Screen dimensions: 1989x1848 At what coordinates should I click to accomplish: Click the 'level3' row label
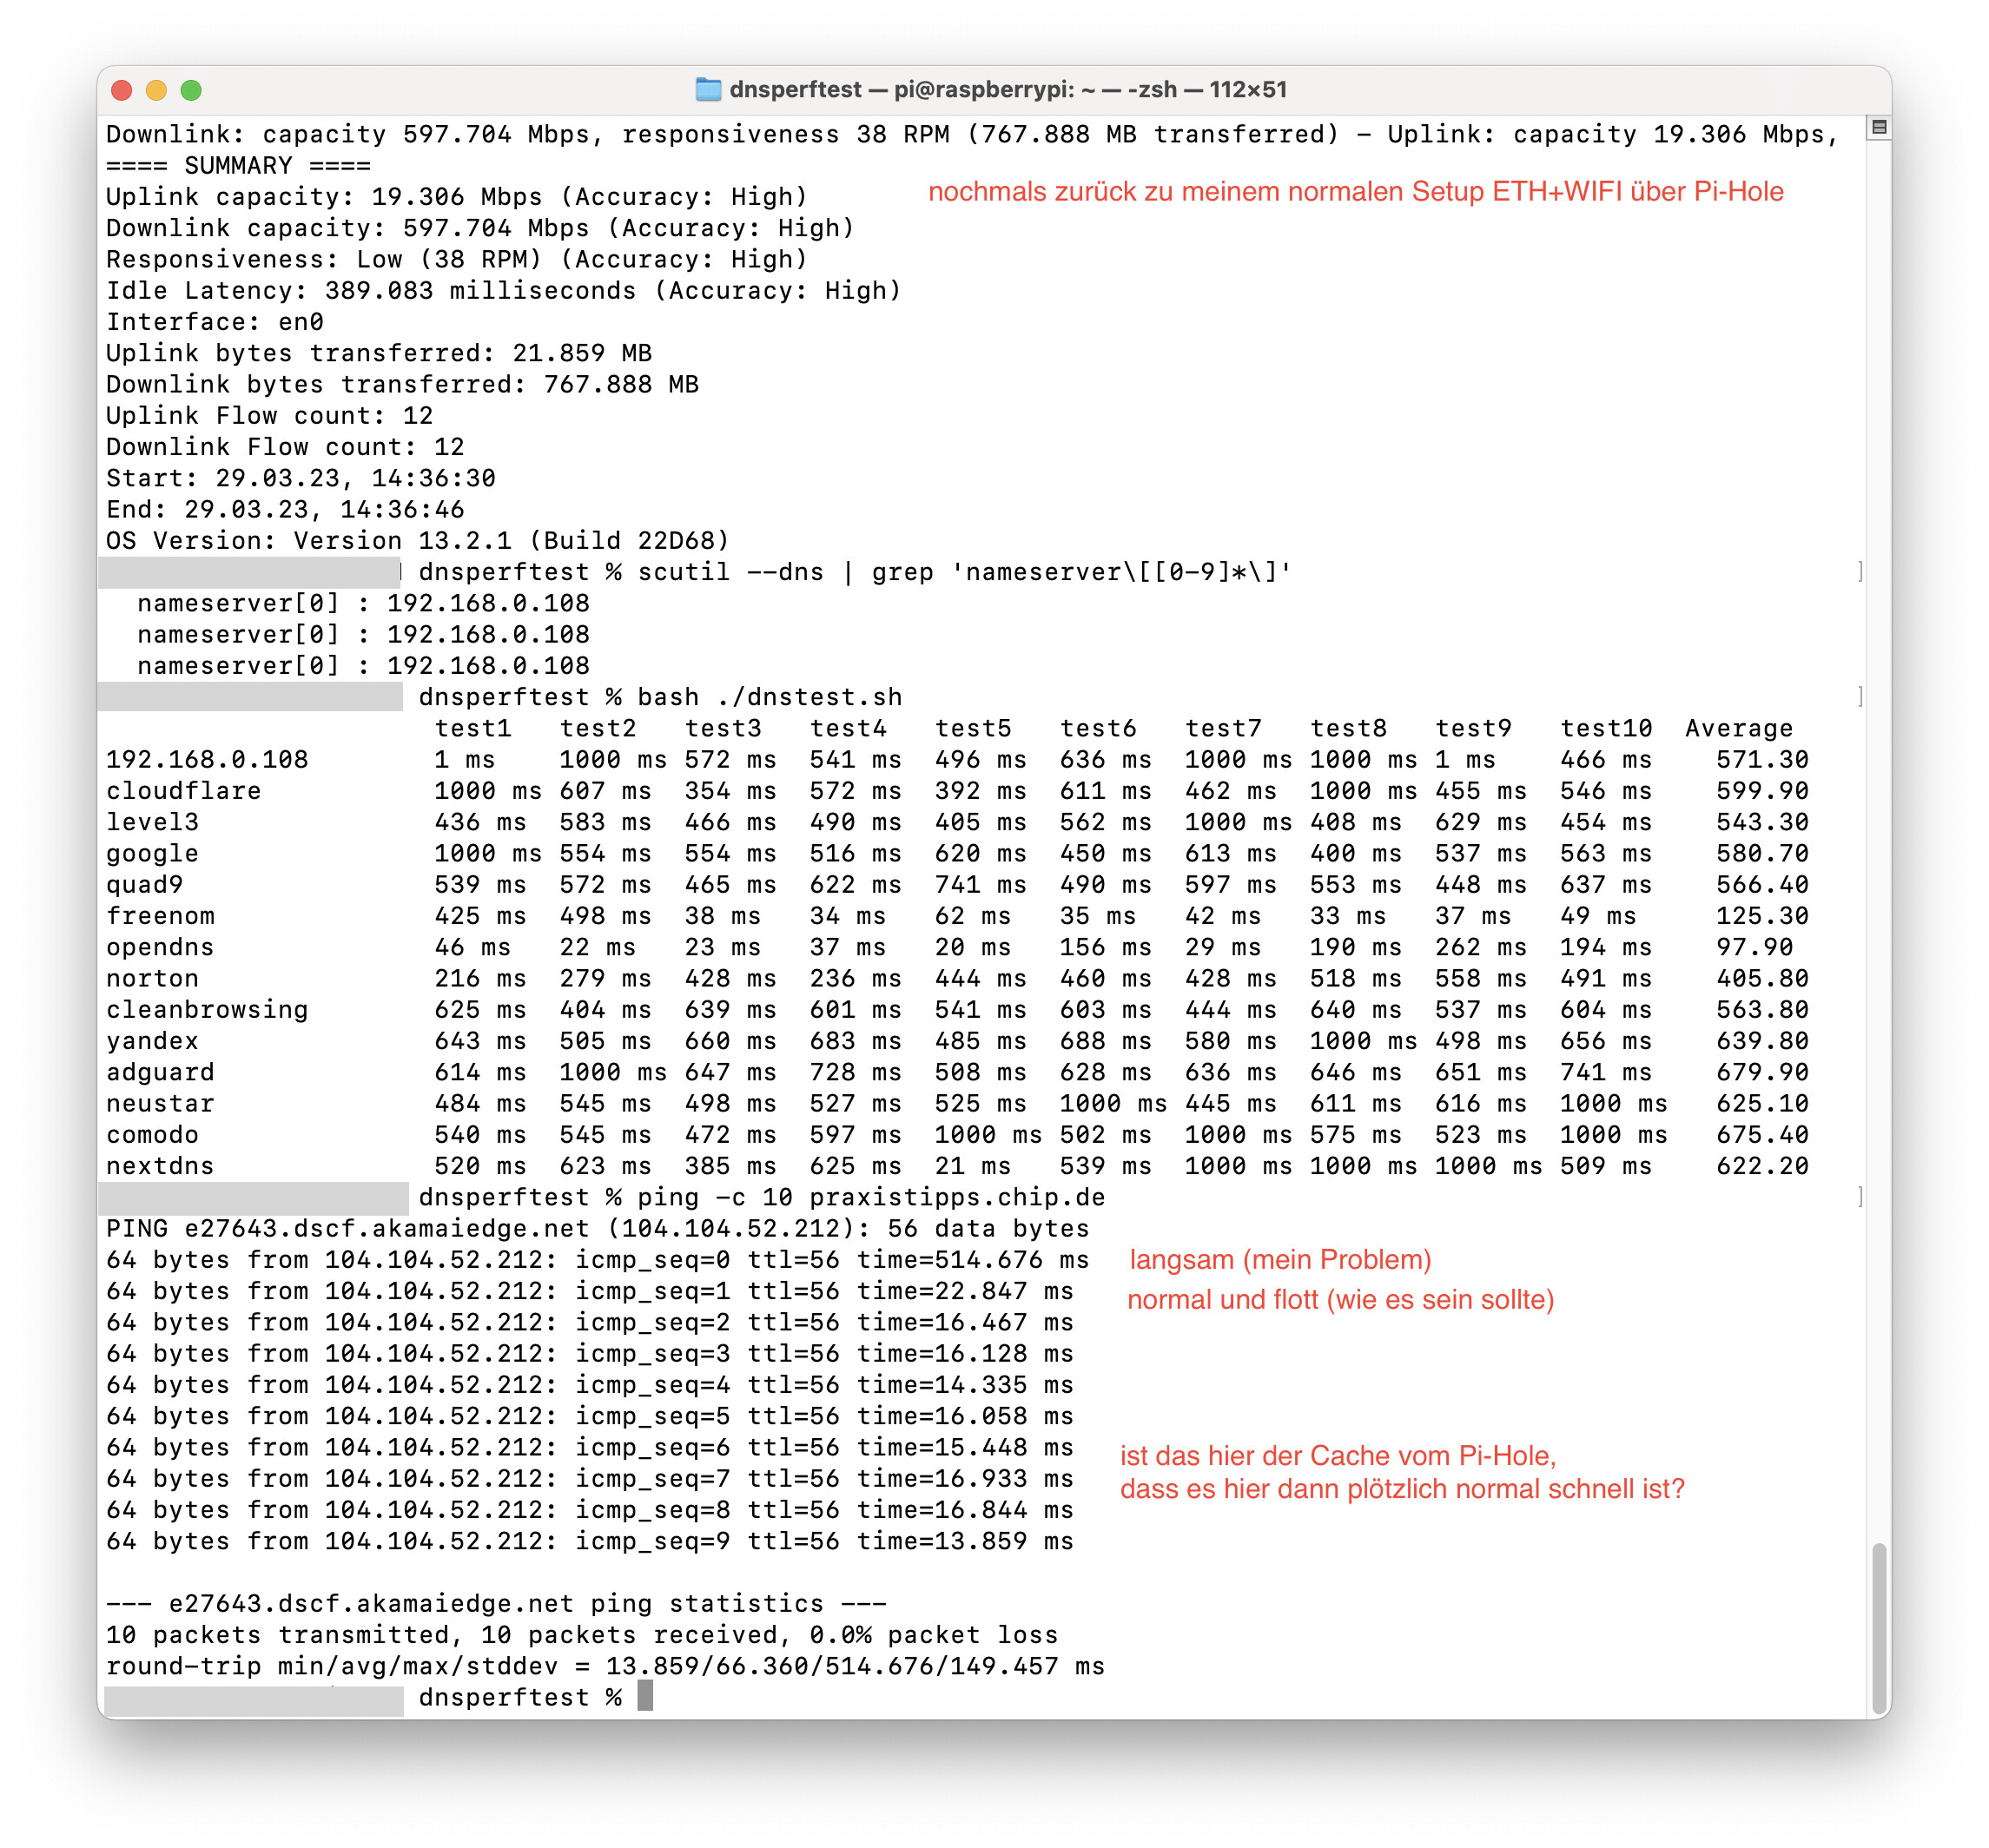point(152,821)
